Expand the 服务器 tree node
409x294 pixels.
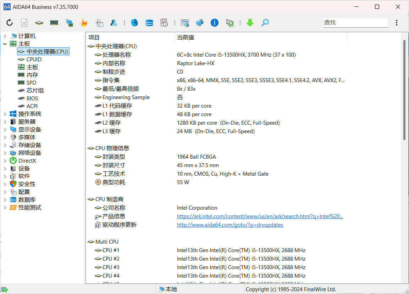tap(5, 122)
